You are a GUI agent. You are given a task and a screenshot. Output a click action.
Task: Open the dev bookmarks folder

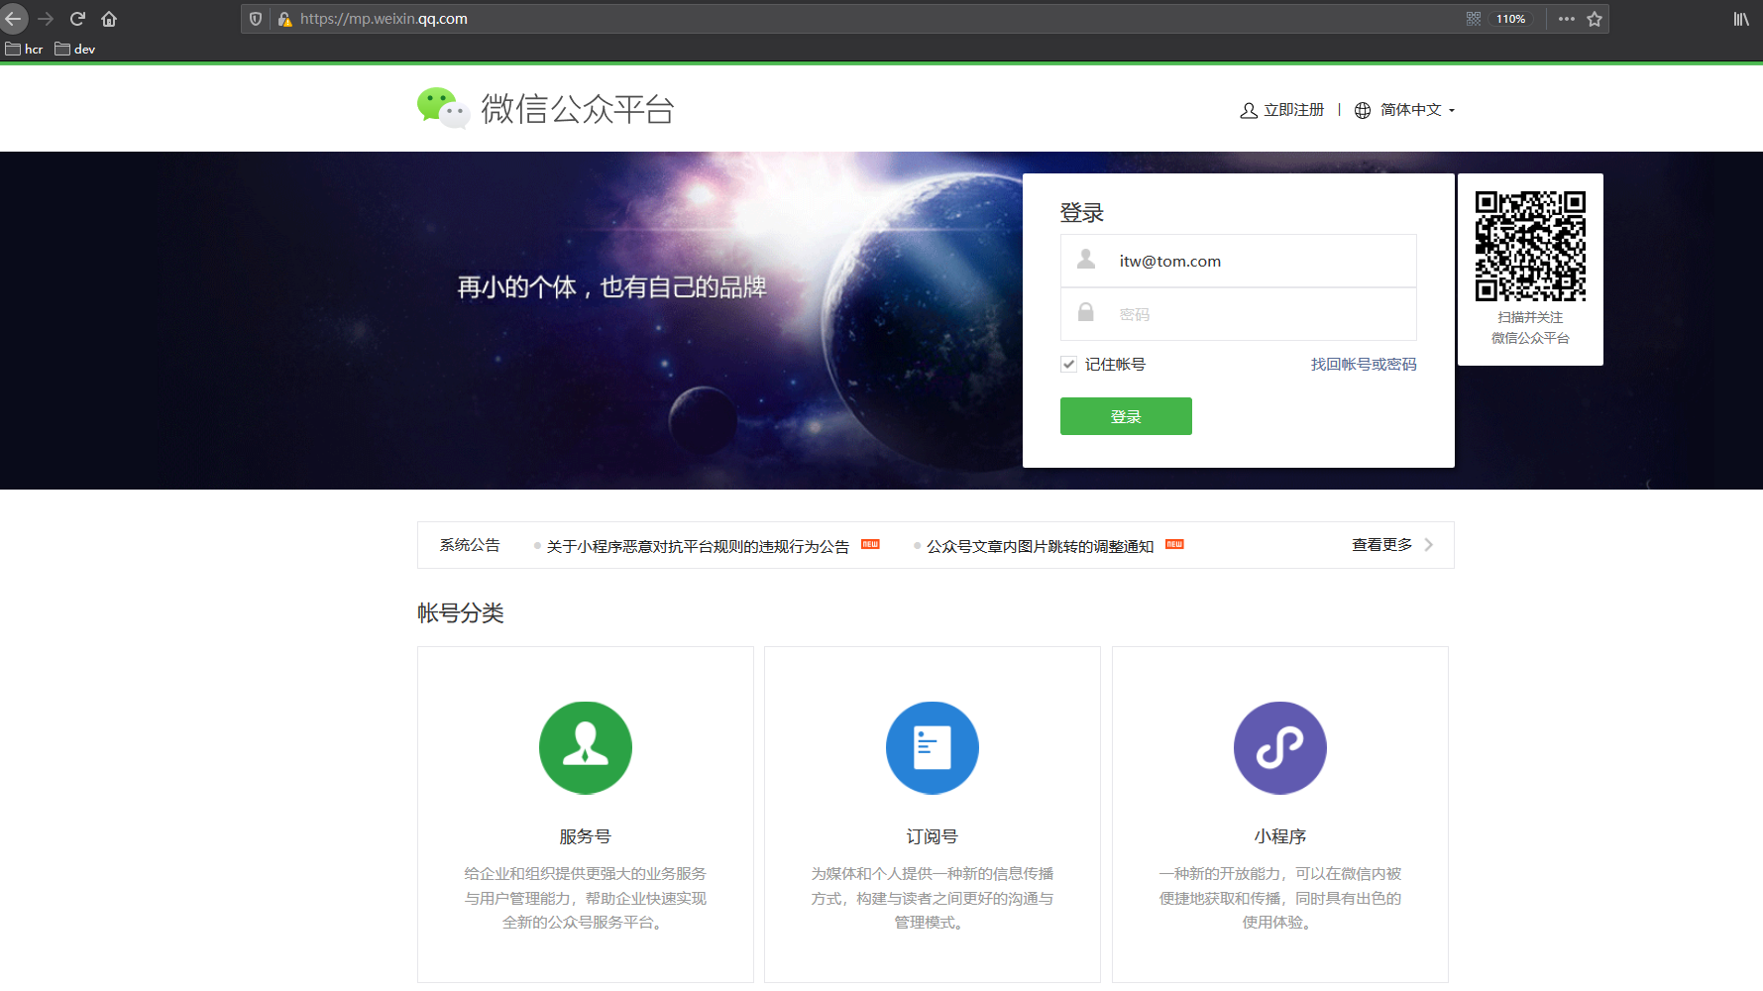[75, 49]
